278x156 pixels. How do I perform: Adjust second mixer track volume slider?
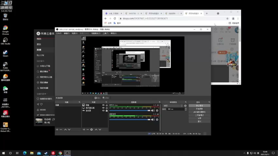pyautogui.click(x=130, y=120)
